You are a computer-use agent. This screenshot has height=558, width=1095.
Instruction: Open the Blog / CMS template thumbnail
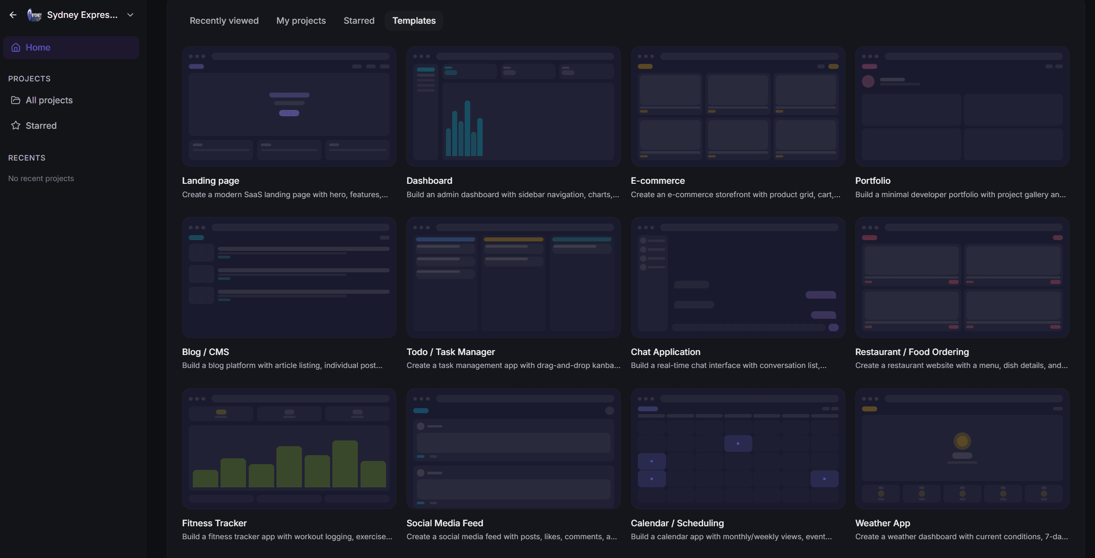click(x=289, y=278)
